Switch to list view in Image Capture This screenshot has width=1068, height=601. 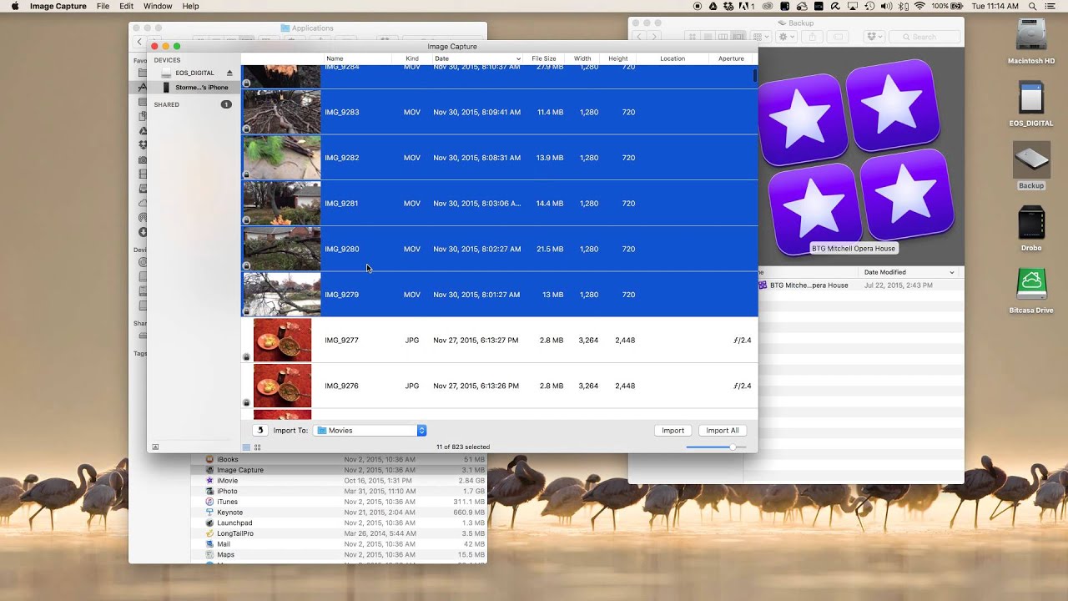tap(246, 447)
